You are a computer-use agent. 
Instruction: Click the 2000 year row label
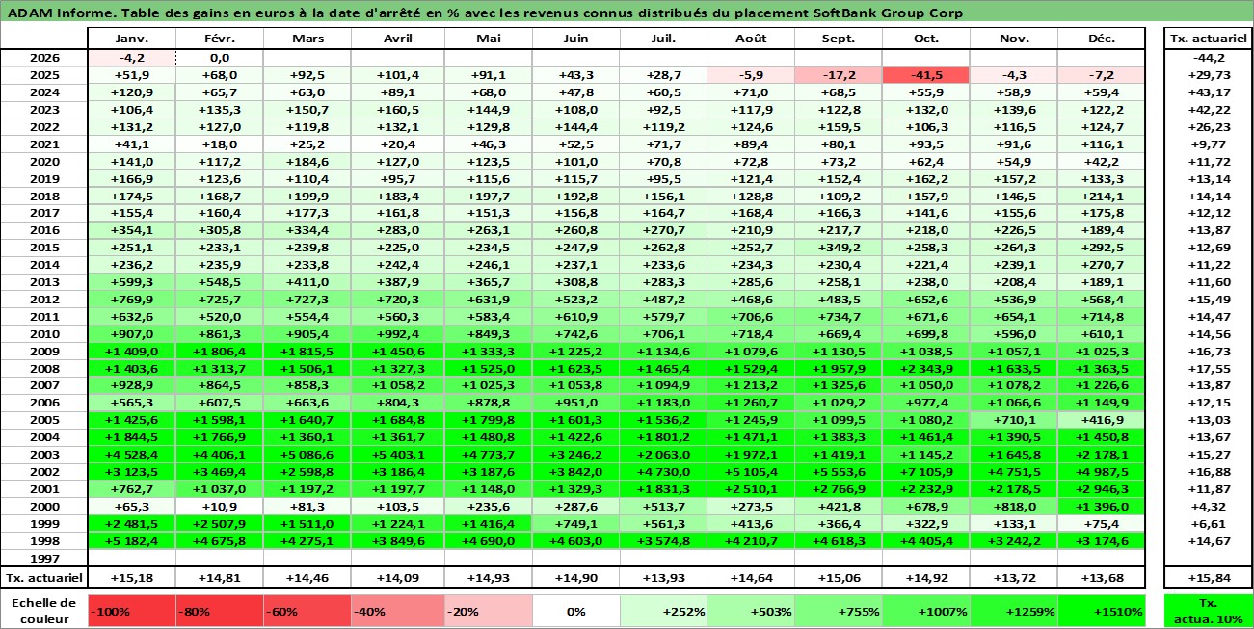click(44, 507)
